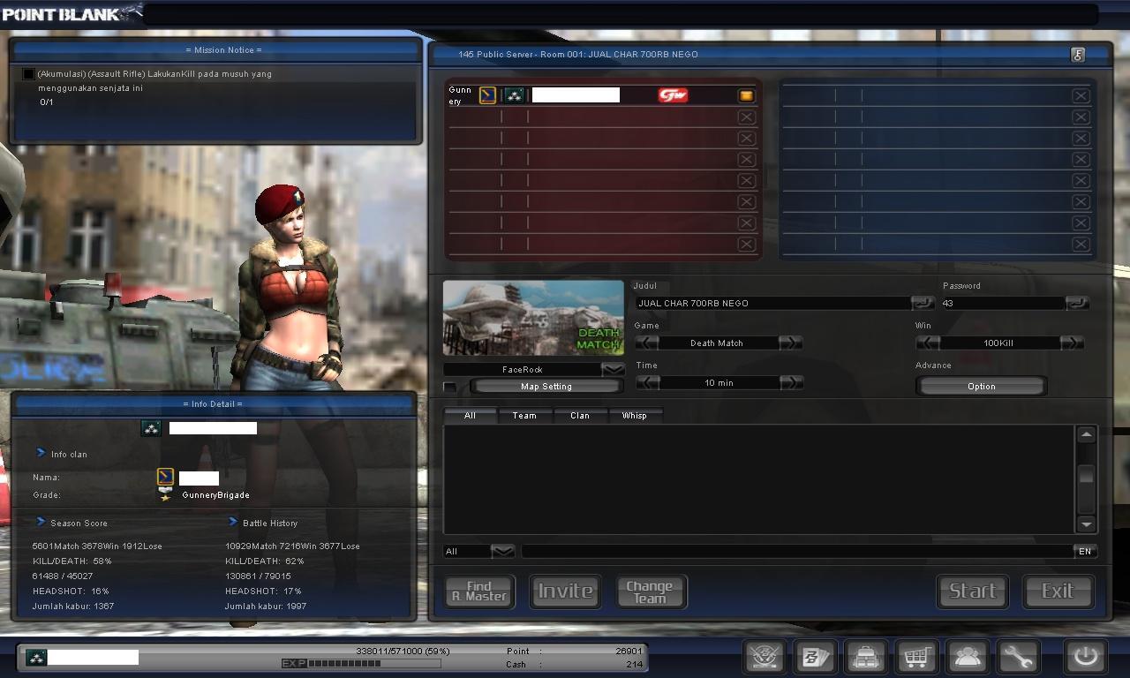Click the Exit button

[1058, 591]
